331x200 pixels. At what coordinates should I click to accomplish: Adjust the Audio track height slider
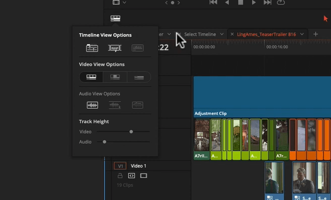(x=104, y=142)
